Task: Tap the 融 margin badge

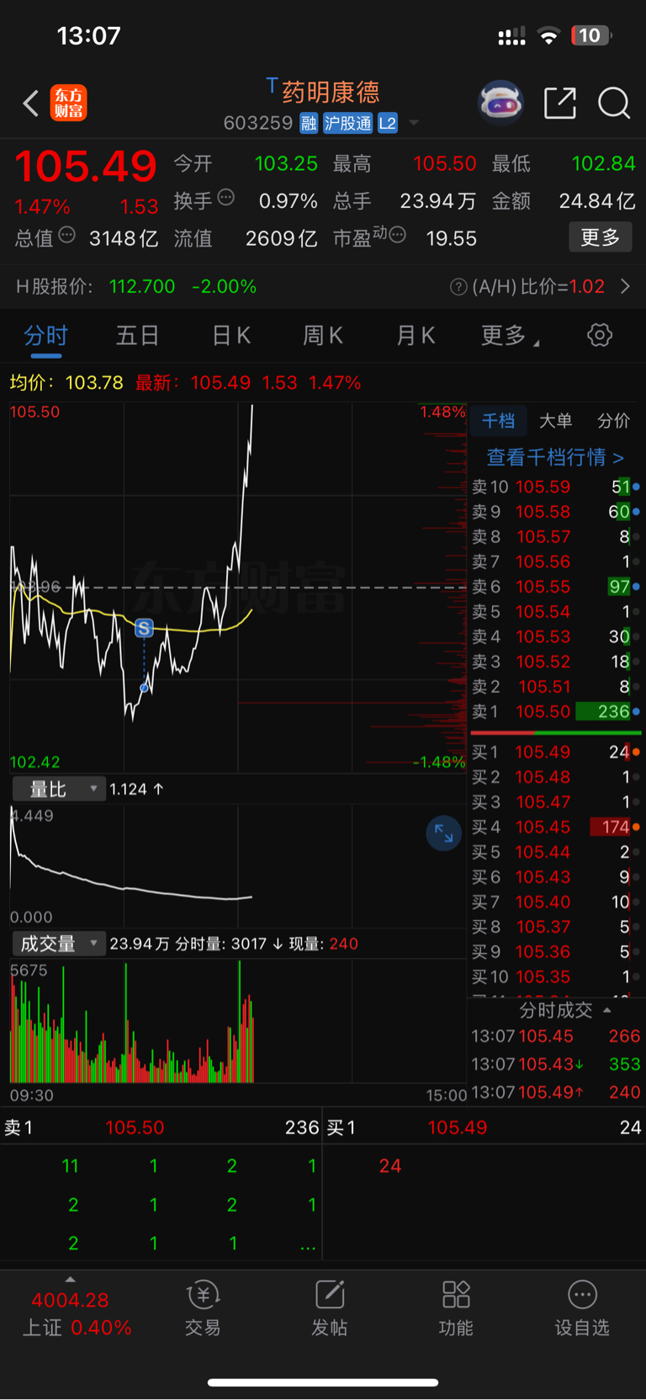Action: [309, 123]
